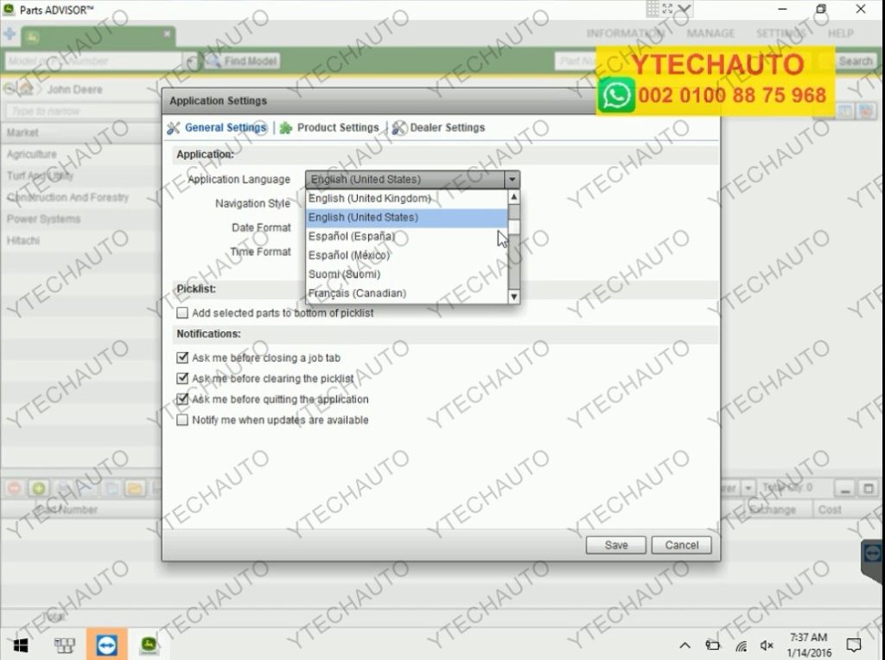Open the network icon in system tray
Image resolution: width=885 pixels, height=660 pixels.
[x=742, y=645]
